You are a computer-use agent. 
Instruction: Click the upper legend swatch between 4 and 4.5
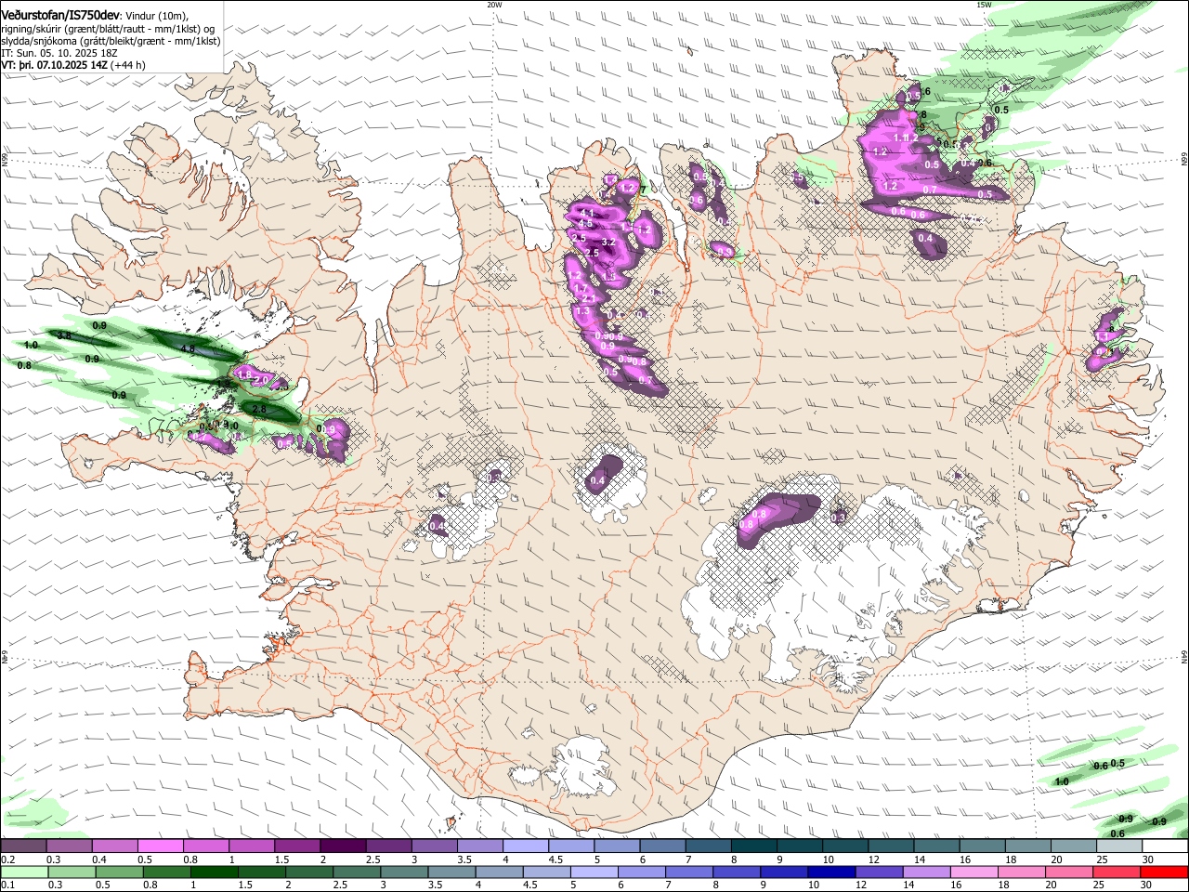525,846
